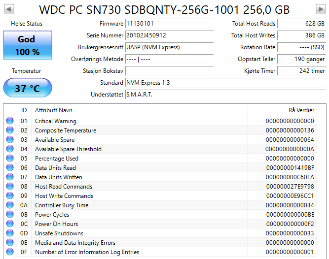This screenshot has height=259, width=329.
Task: Click the status orb for Percentage Used
Action: point(10,158)
